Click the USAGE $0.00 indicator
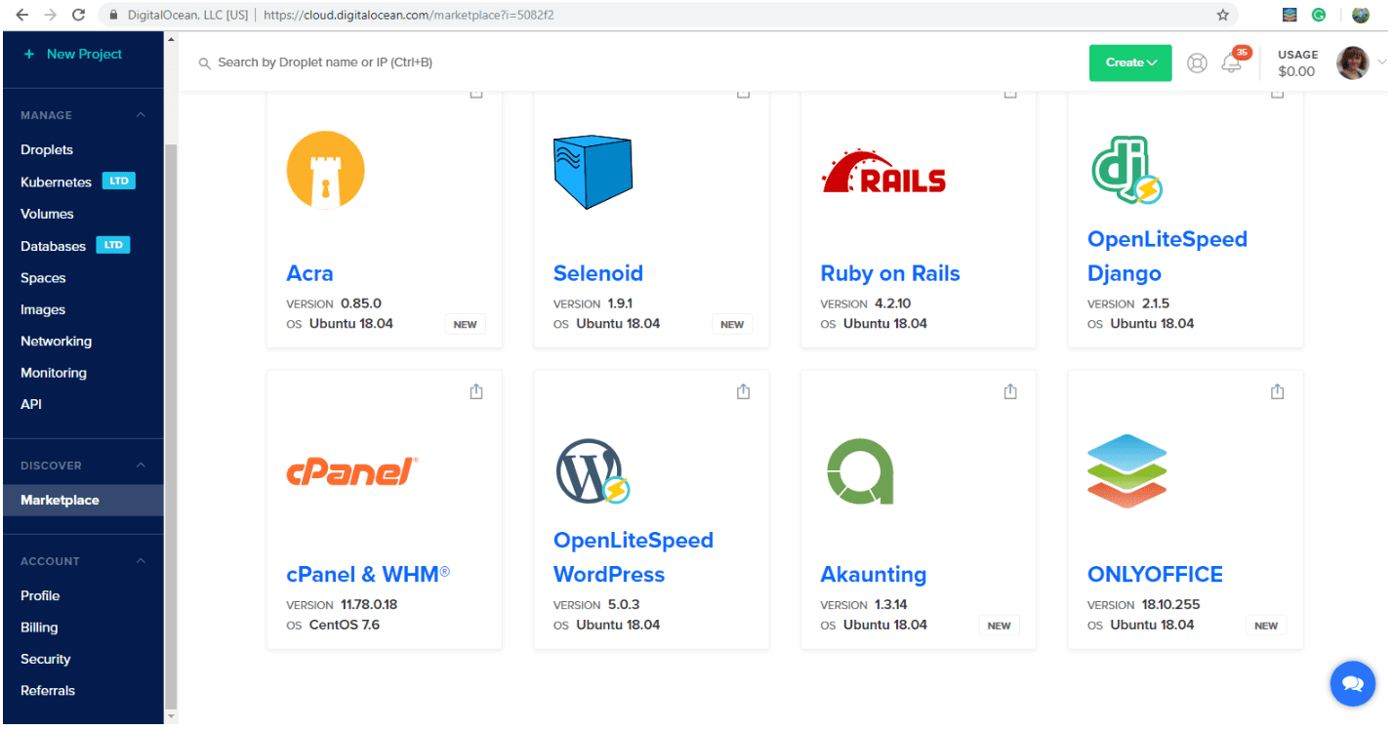This screenshot has height=730, width=1393. [1297, 63]
